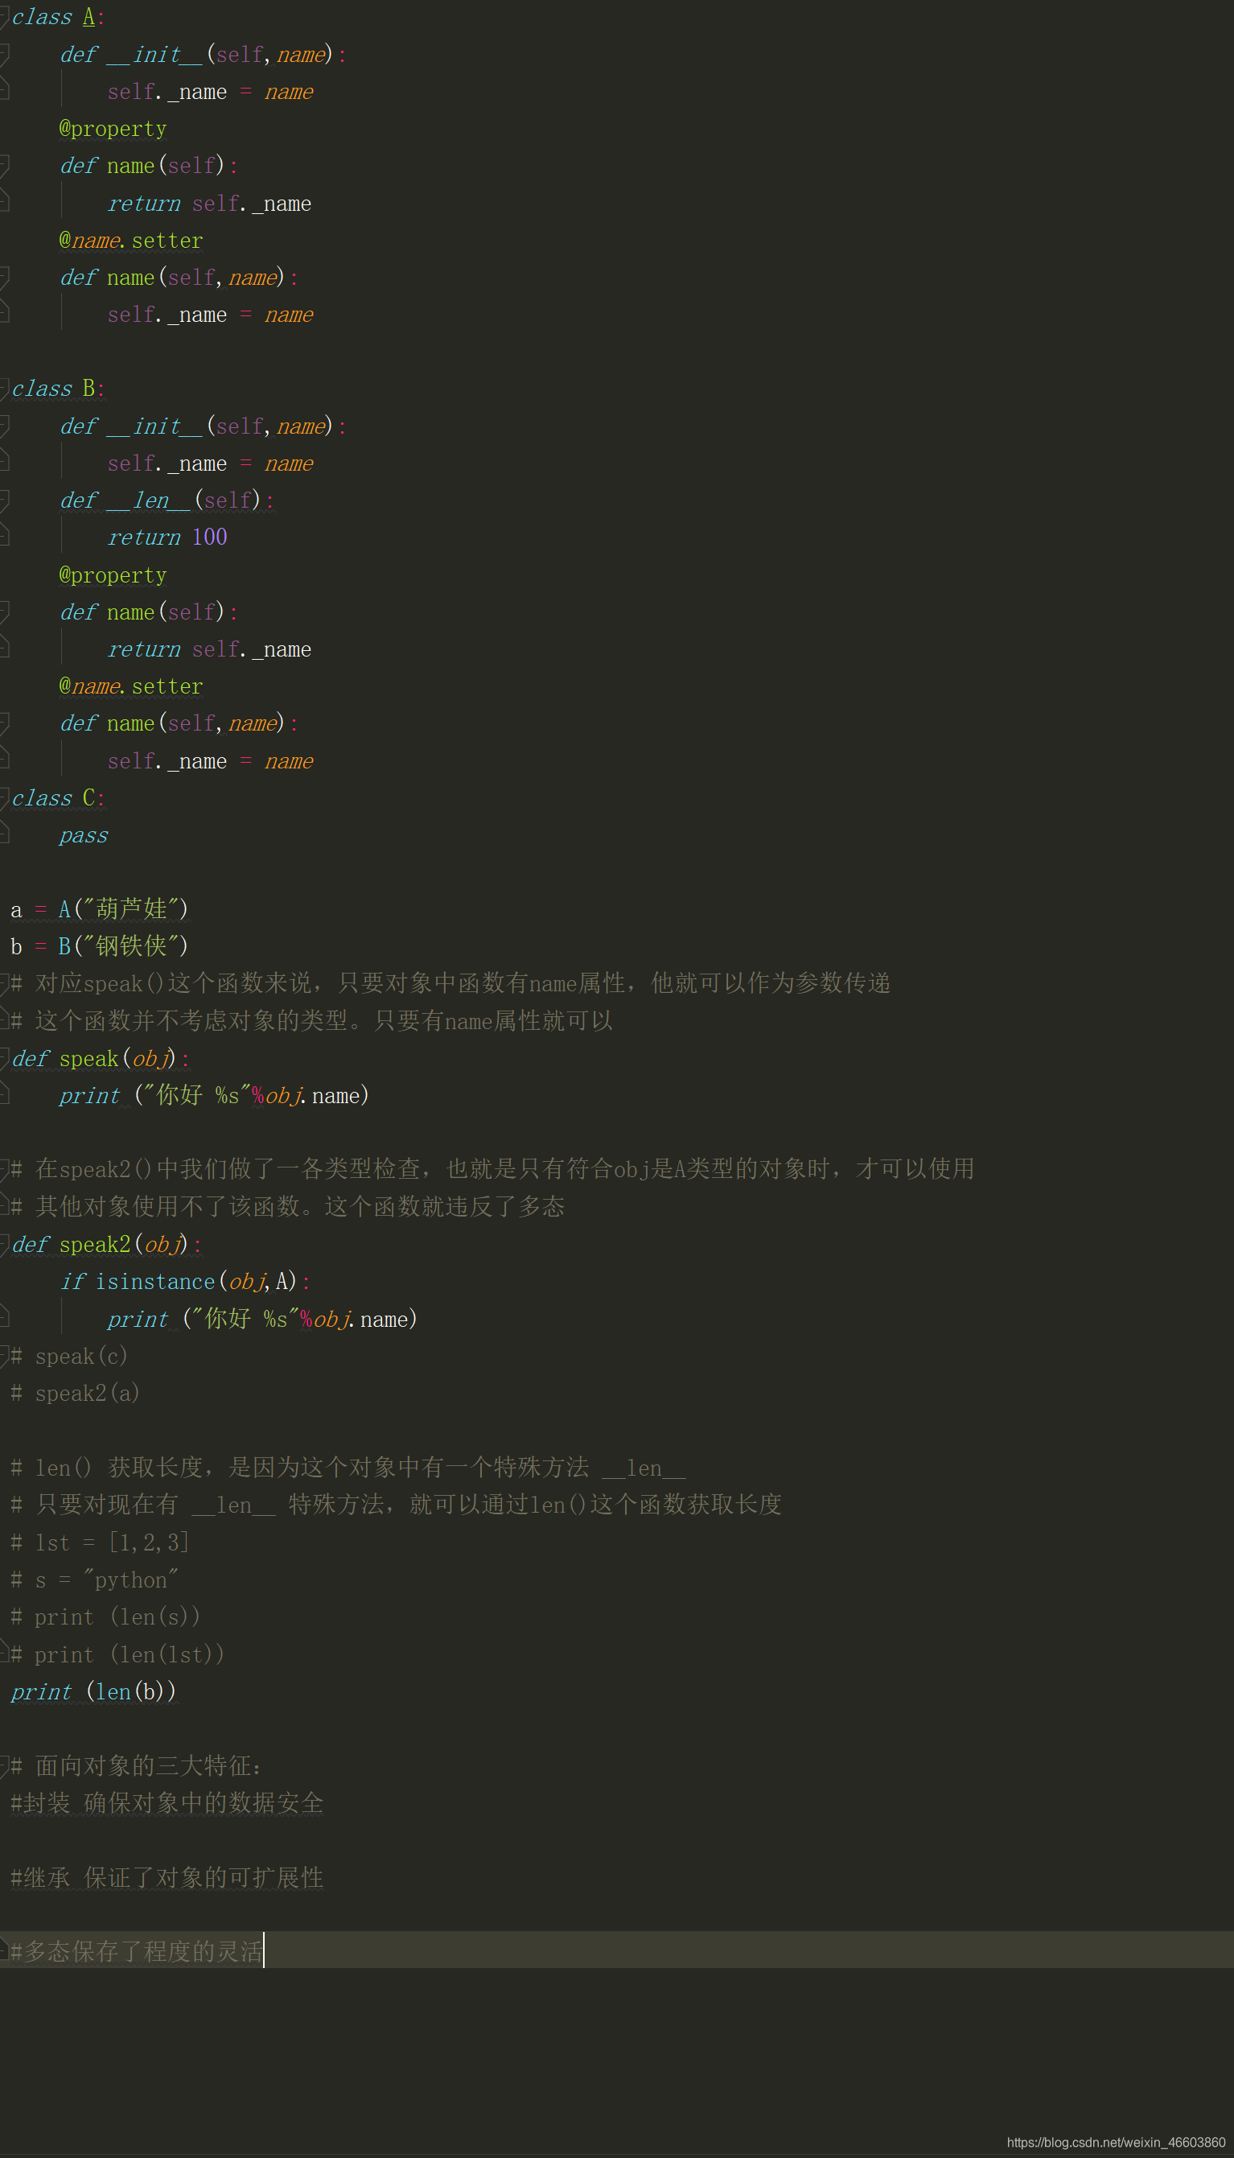
Task: Click the comment '# 只要对现在有 __len__ 特殊方法'
Action: tap(396, 1505)
